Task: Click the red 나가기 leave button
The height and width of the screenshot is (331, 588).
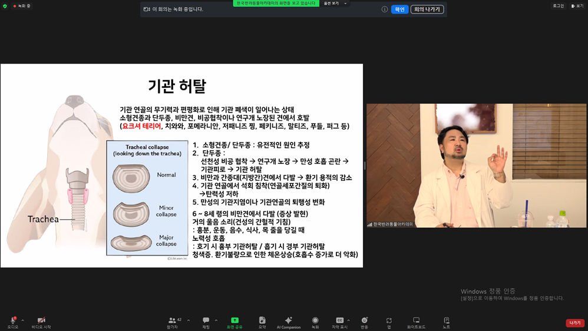Action: point(575,323)
